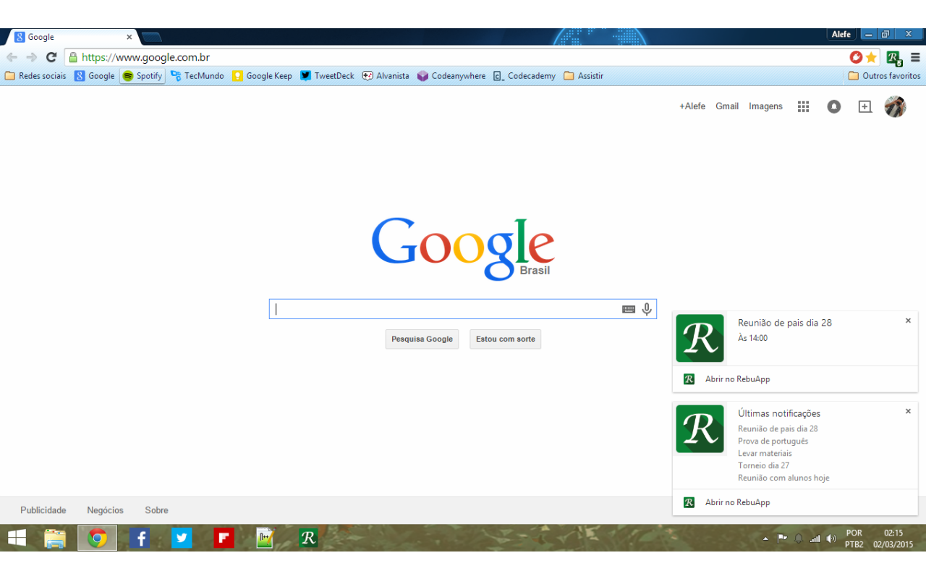Open the Redes sociais bookmark folder

[35, 76]
